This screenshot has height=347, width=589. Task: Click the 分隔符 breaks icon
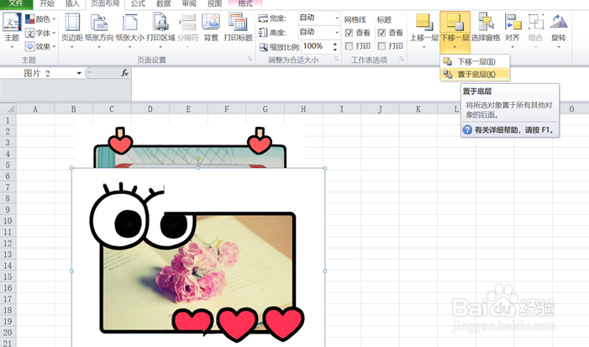click(x=187, y=22)
